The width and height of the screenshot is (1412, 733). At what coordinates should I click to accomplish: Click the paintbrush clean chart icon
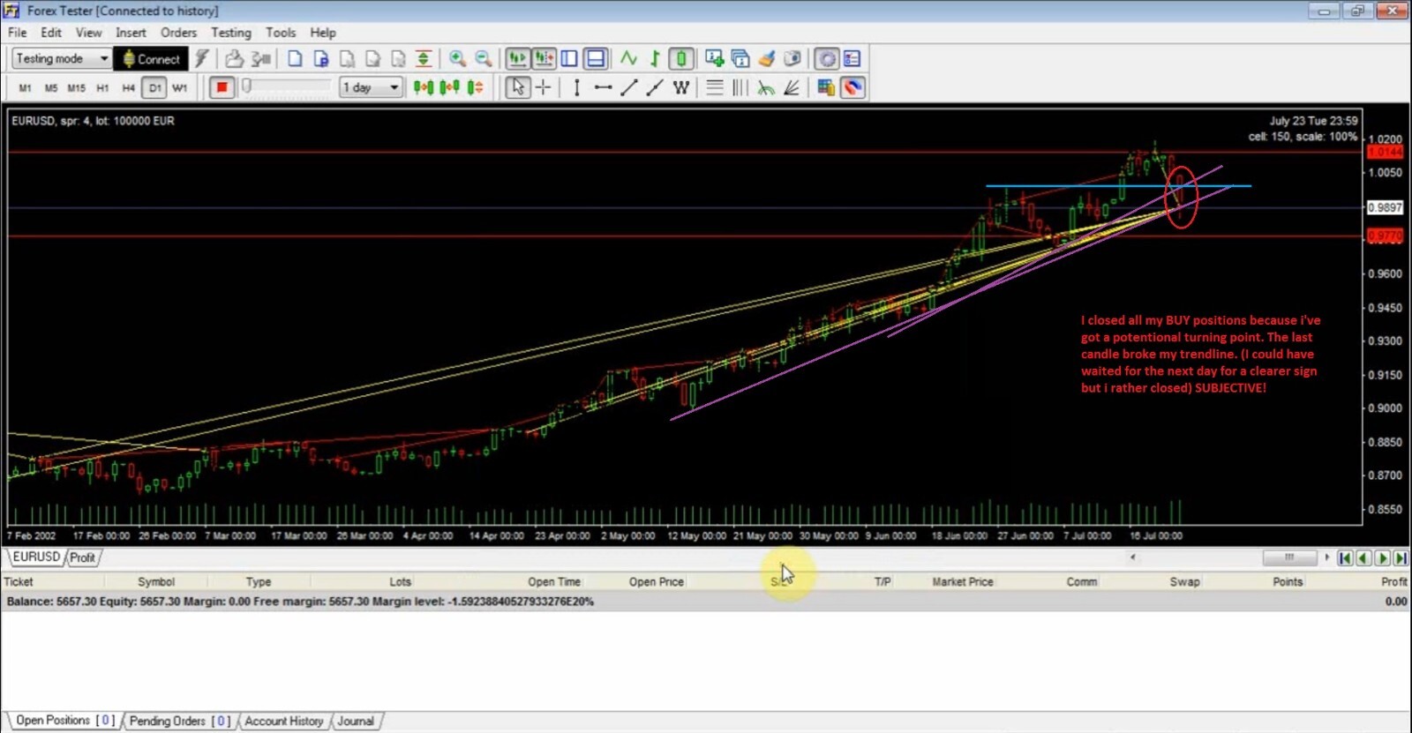click(x=766, y=59)
